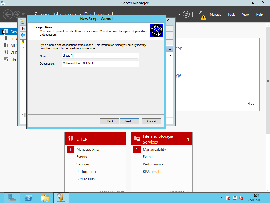
Task: Open File and Storage Services tile header
Action: pos(162,139)
